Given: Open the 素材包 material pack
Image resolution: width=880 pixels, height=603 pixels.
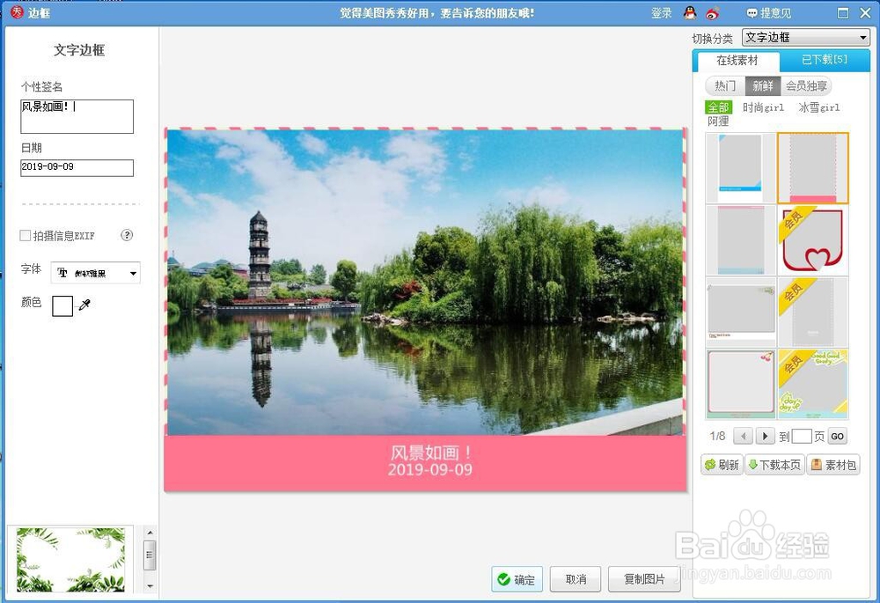Looking at the screenshot, I should click(832, 464).
